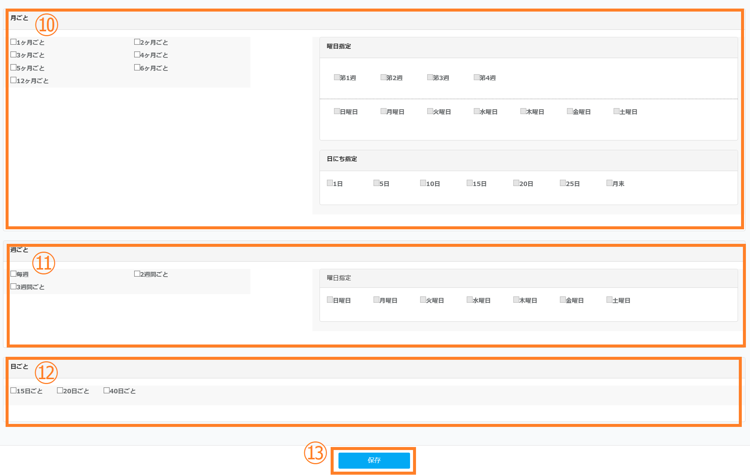Check the 月末 date option

(x=609, y=183)
